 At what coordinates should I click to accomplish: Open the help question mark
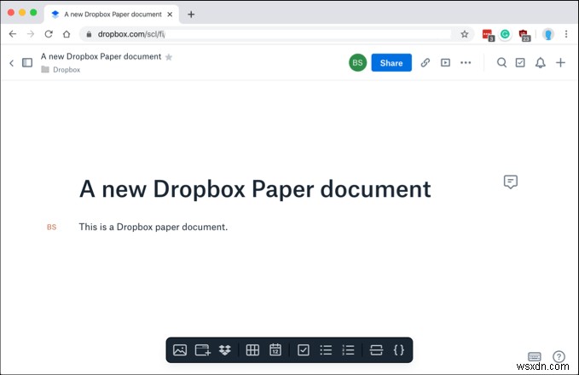click(x=559, y=356)
